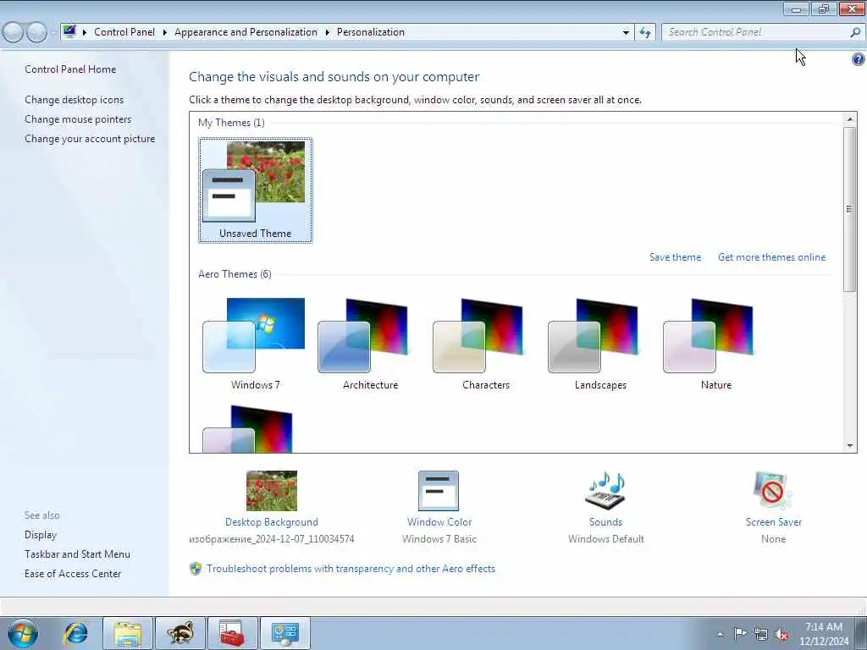The image size is (867, 650).
Task: Click the muted volume icon in tray
Action: coord(781,634)
